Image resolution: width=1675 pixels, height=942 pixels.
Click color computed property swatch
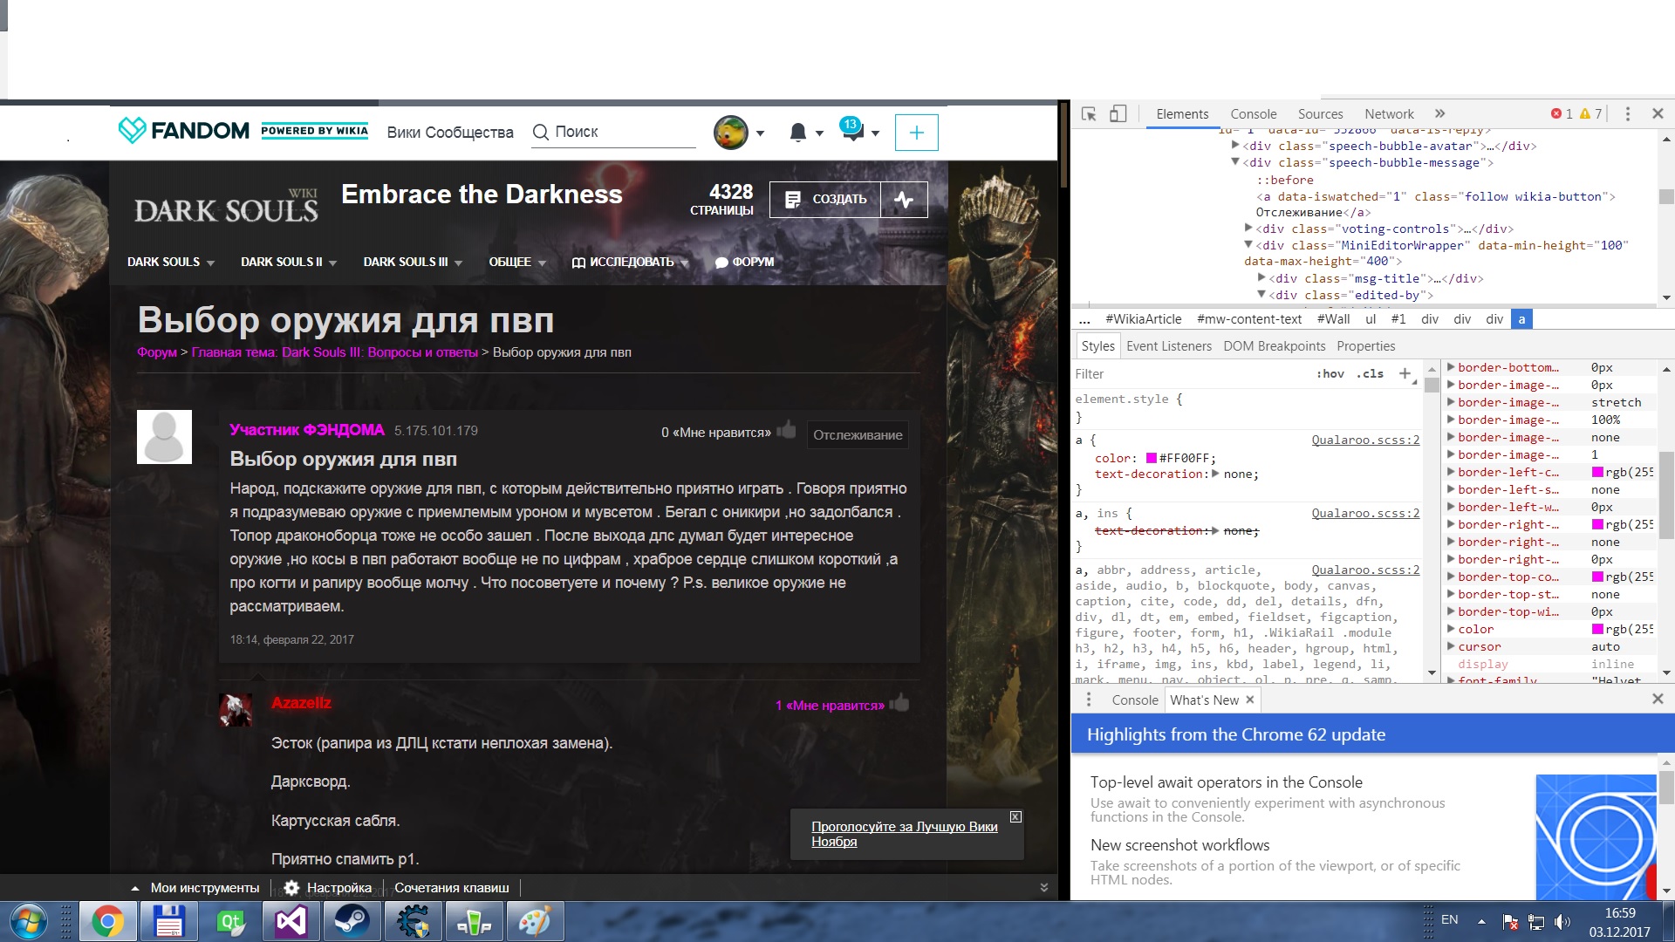(x=1597, y=629)
